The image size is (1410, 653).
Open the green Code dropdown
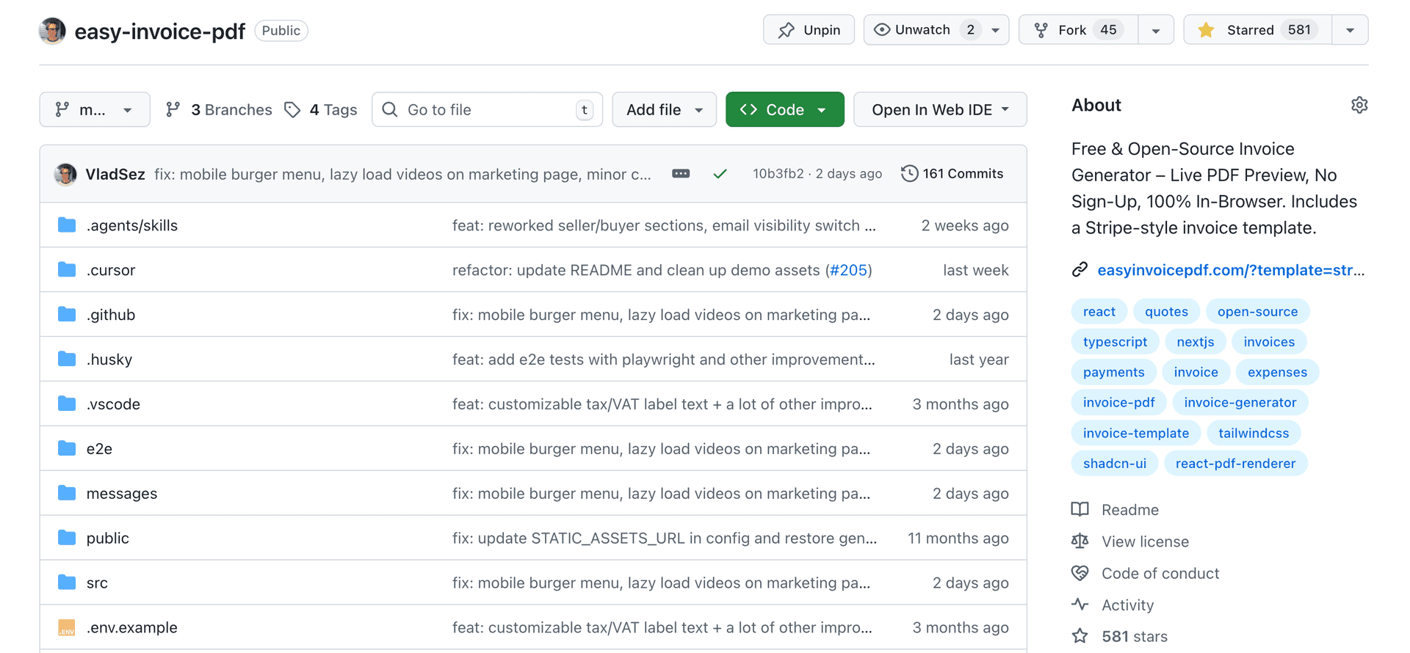pyautogui.click(x=785, y=109)
